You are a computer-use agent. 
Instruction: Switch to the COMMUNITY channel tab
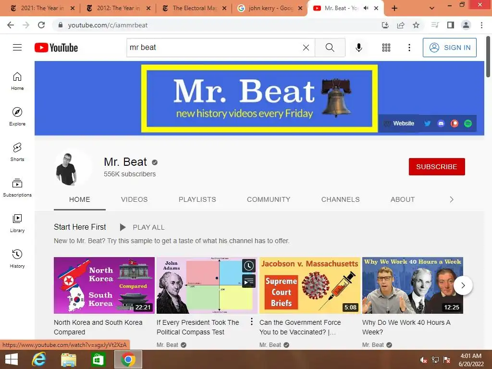point(269,199)
